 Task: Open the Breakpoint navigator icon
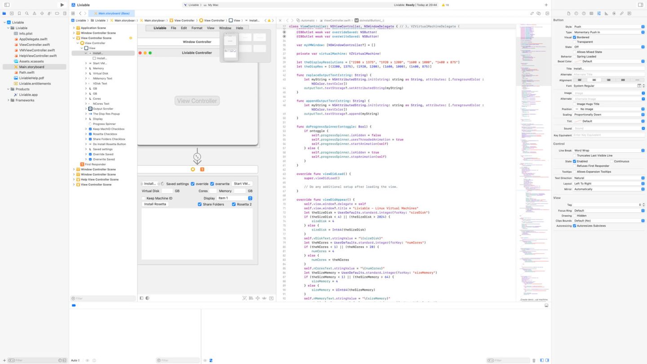tap(56, 13)
